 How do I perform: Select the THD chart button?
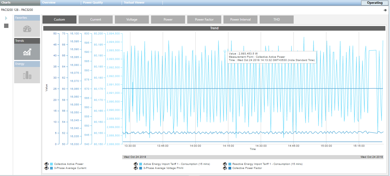point(277,20)
